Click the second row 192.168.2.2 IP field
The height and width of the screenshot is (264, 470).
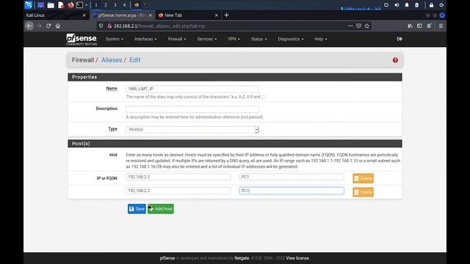178,191
